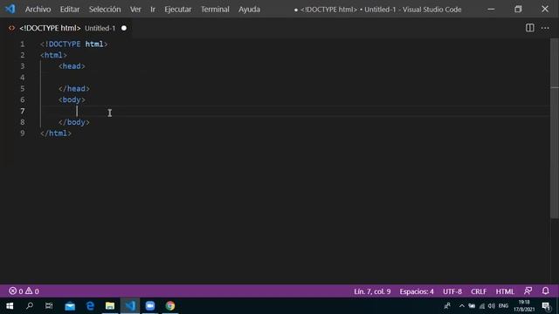This screenshot has height=314, width=559.
Task: Launch Microsoft Edge from taskbar
Action: [x=90, y=306]
